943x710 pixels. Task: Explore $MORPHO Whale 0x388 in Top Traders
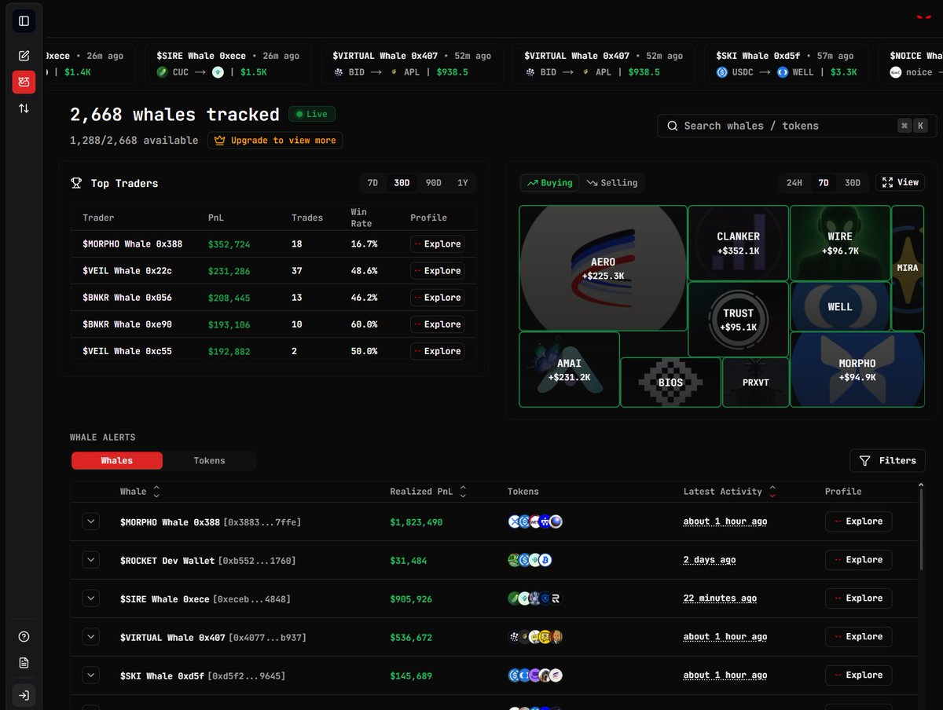tap(437, 244)
